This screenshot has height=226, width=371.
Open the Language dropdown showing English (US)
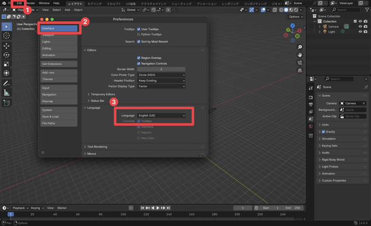click(161, 115)
